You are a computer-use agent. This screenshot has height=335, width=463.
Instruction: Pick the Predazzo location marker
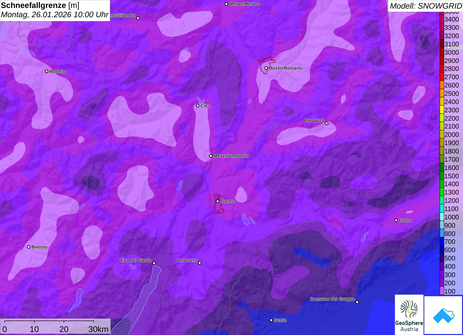[x=327, y=123]
